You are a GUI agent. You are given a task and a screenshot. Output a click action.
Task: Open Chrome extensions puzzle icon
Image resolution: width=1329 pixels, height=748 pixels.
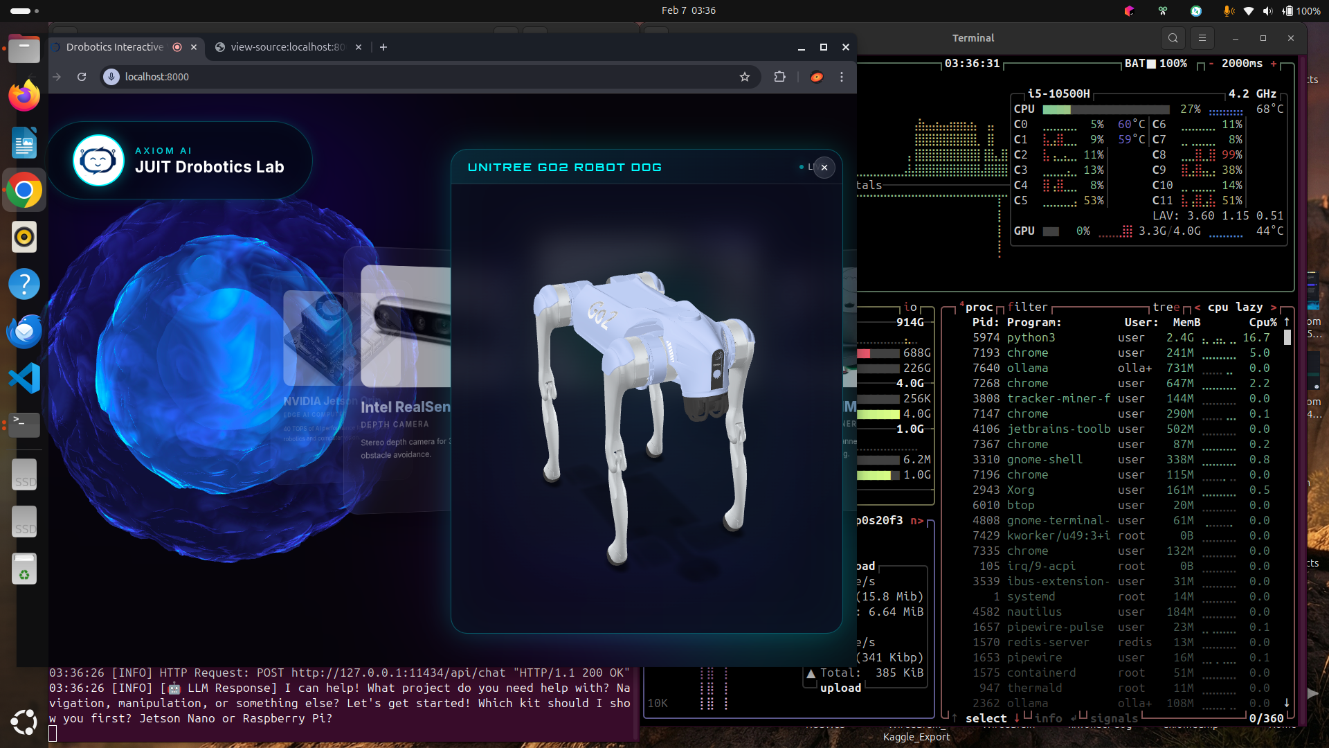(780, 77)
